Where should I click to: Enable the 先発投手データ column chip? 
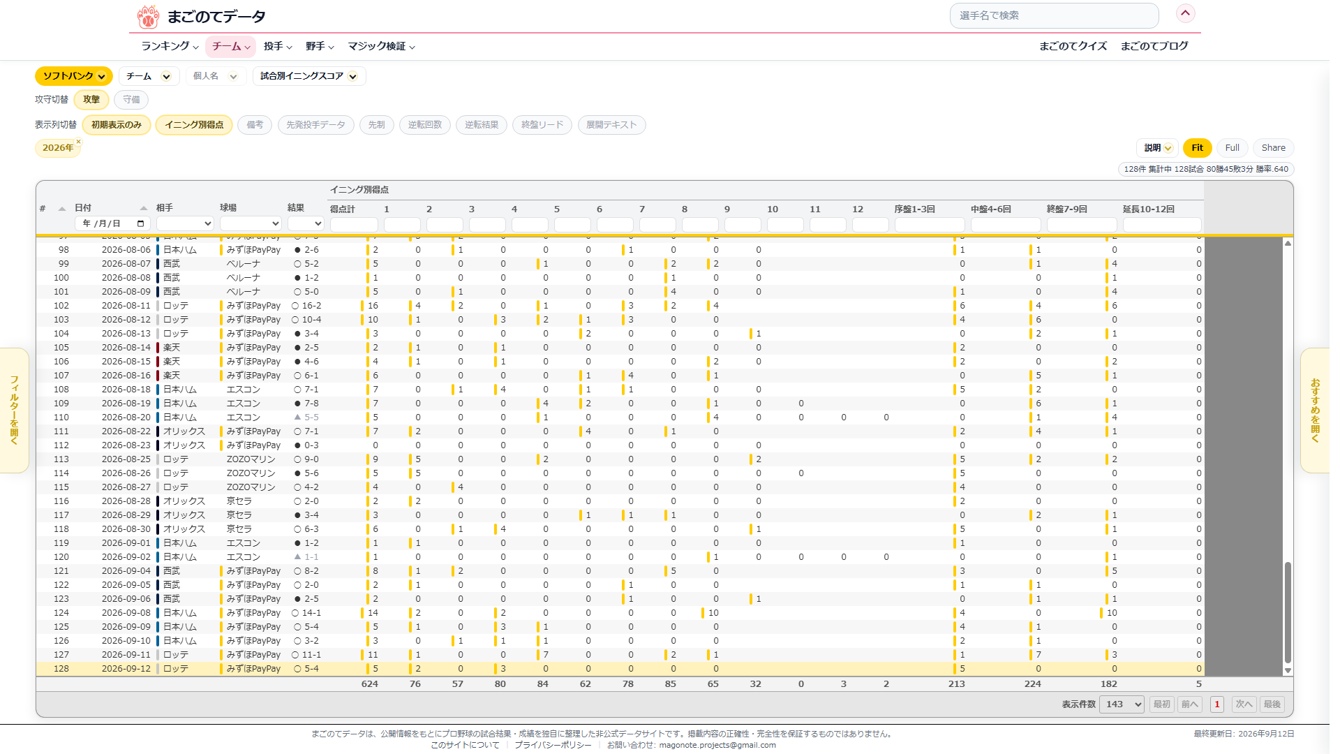click(x=315, y=125)
